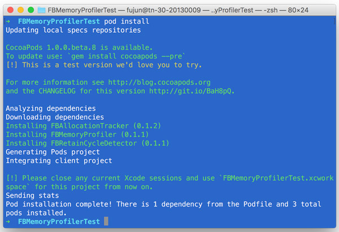Click the folder proxy icon in title bar
This screenshot has width=339, height=232.
[42, 10]
